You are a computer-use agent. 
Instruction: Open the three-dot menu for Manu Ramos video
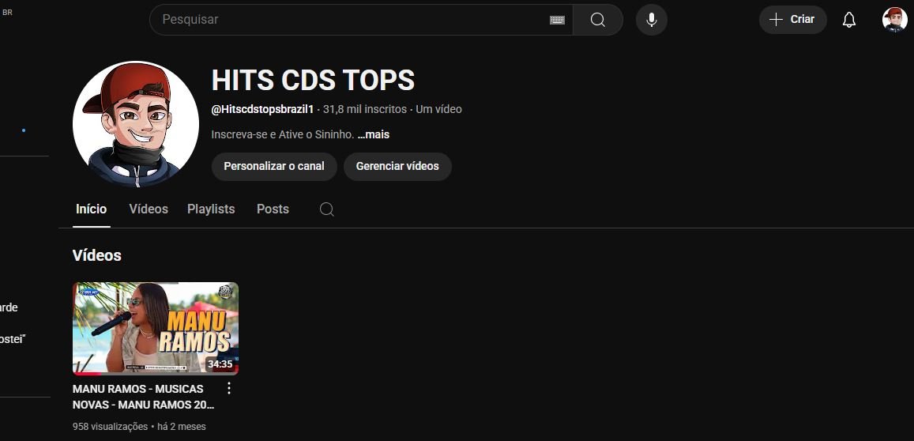point(229,388)
